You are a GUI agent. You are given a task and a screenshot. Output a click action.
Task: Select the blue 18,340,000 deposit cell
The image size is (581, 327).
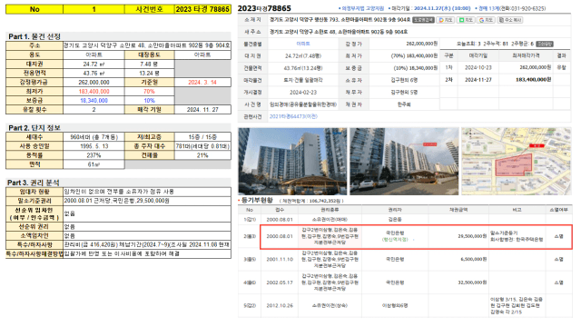click(x=94, y=101)
